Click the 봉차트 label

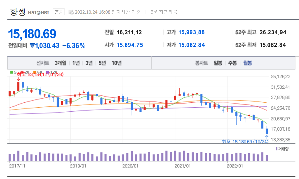tap(201, 63)
